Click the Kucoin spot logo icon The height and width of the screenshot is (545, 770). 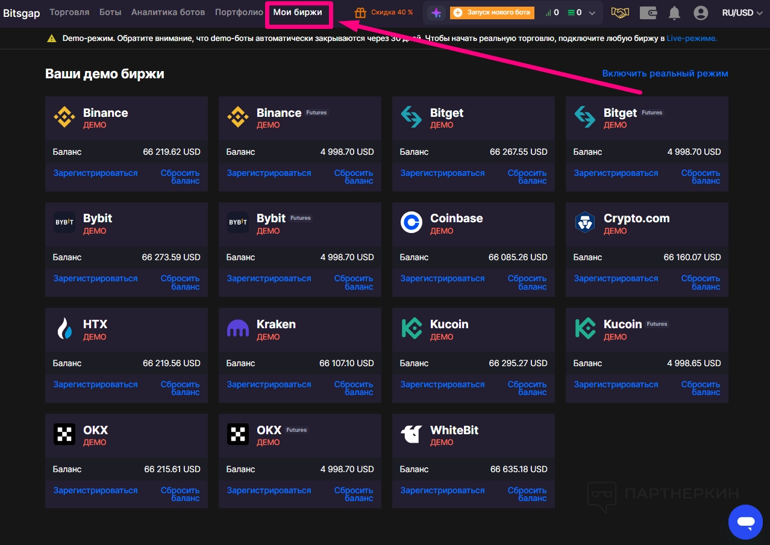(412, 328)
